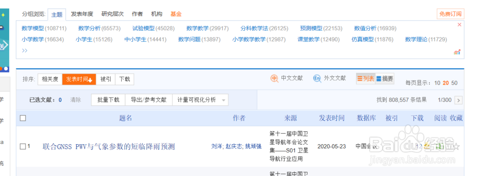Expand more topics with the >> arrows
The width and height of the screenshot is (481, 176).
tap(25, 50)
